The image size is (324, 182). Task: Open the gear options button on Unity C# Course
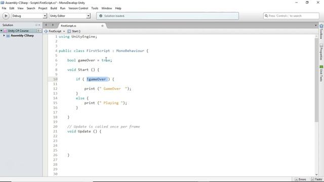point(39,31)
